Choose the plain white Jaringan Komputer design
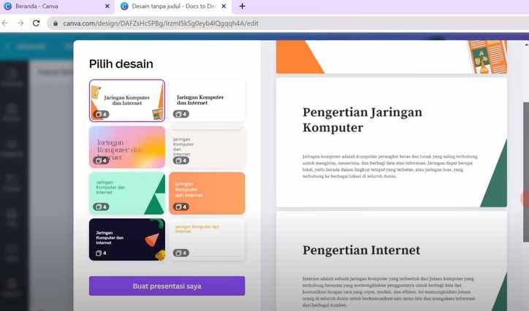 (x=207, y=101)
